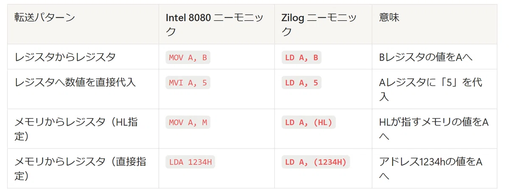Select the MOV A, B code snippet
The width and height of the screenshot is (509, 196).
click(188, 58)
